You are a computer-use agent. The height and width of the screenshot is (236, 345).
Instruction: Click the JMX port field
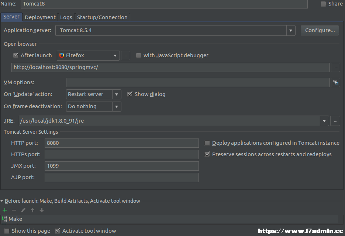122,166
